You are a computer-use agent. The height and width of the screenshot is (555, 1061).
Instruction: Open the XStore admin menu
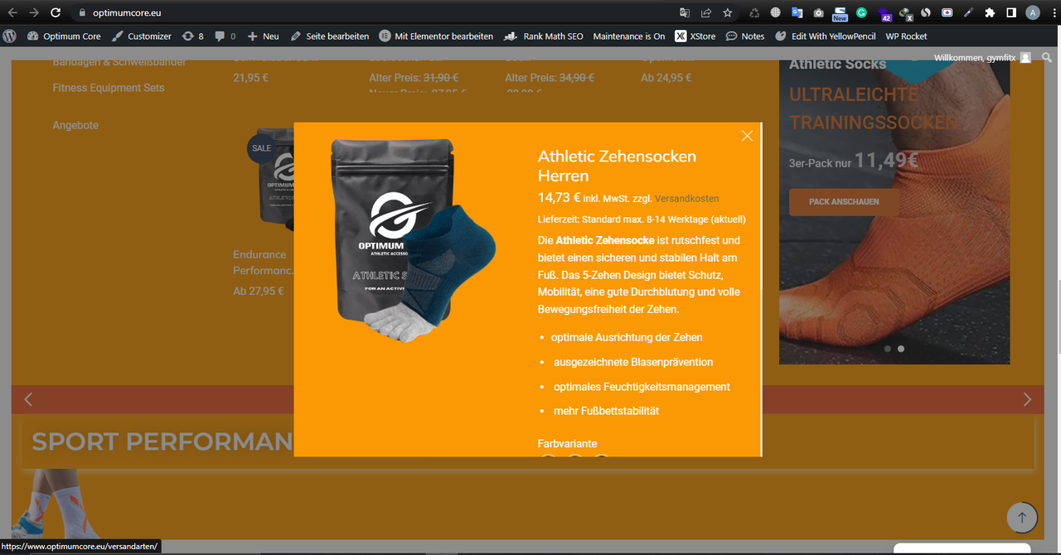click(x=695, y=36)
